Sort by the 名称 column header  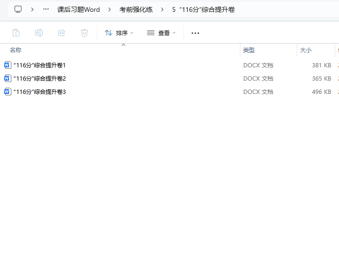click(16, 50)
